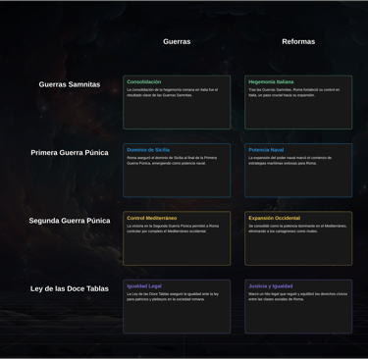Click the purple Igualdad Legal title
This screenshot has width=368, height=359.
coord(144,286)
